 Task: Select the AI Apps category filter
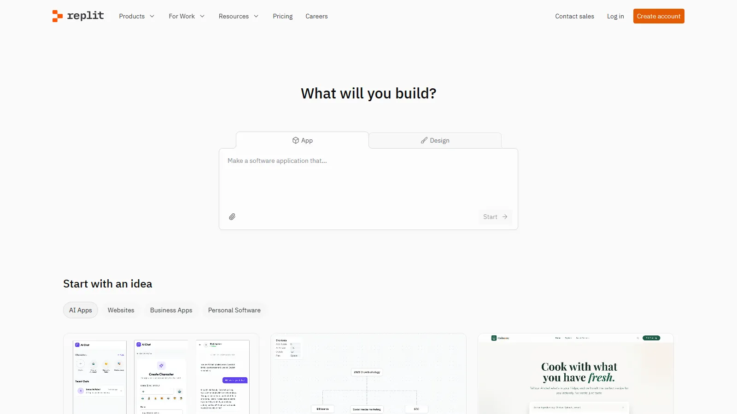81,310
